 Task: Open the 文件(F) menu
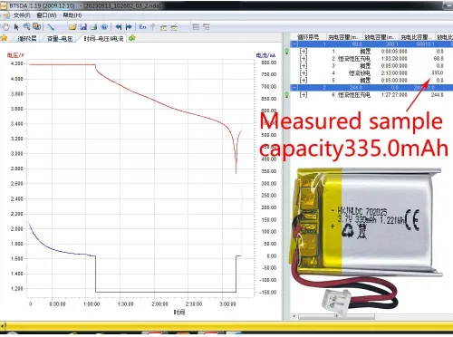point(22,15)
